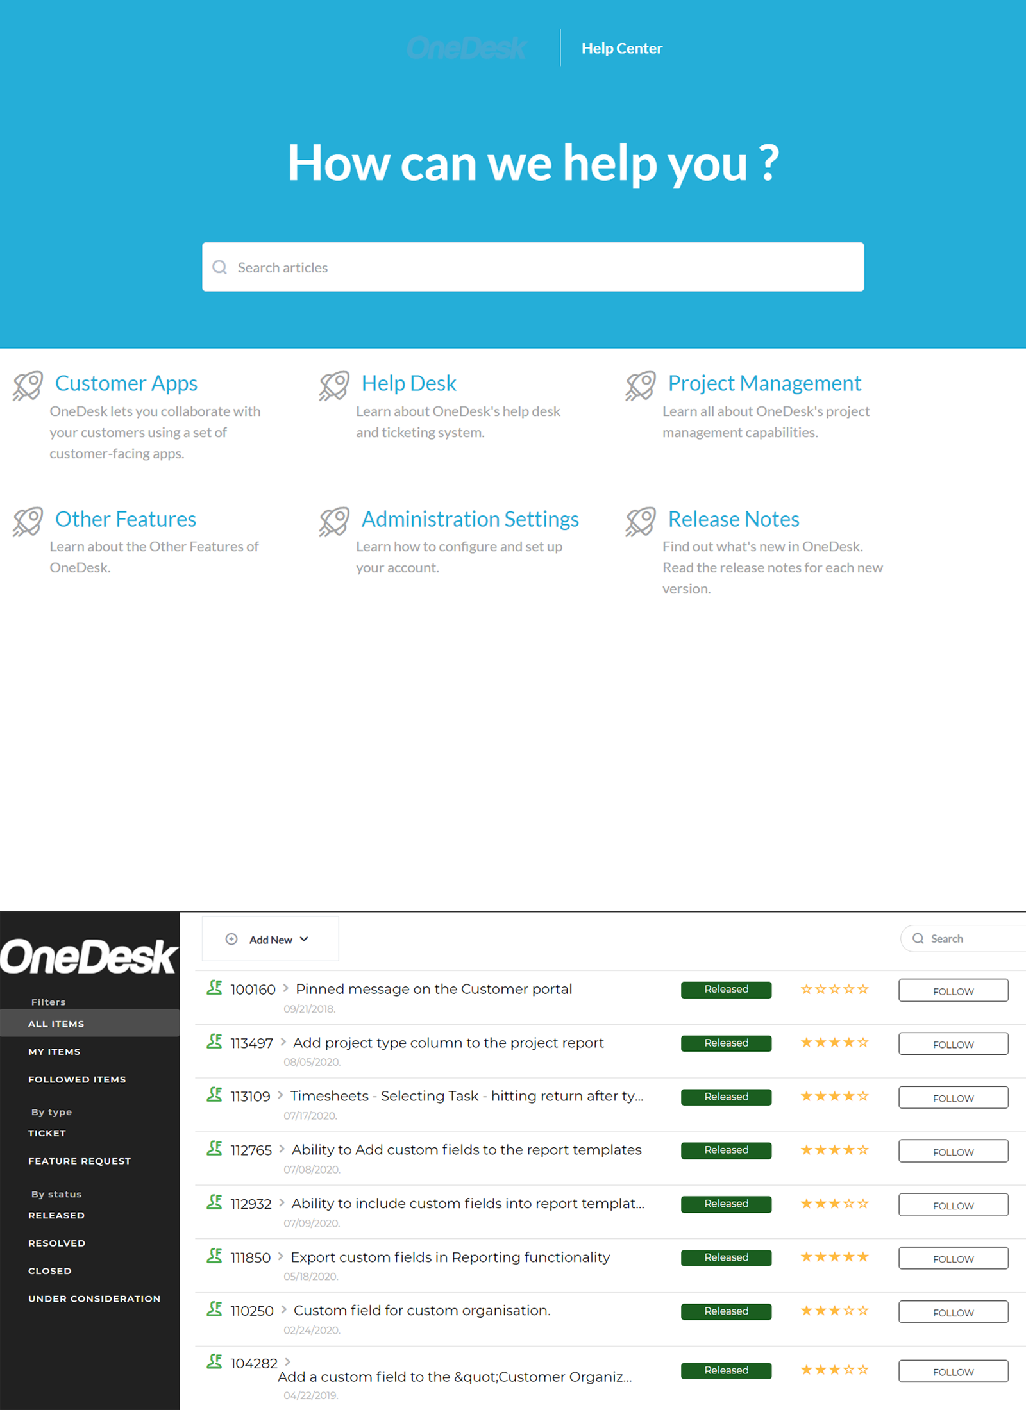Open the Project Management category link

tap(764, 383)
